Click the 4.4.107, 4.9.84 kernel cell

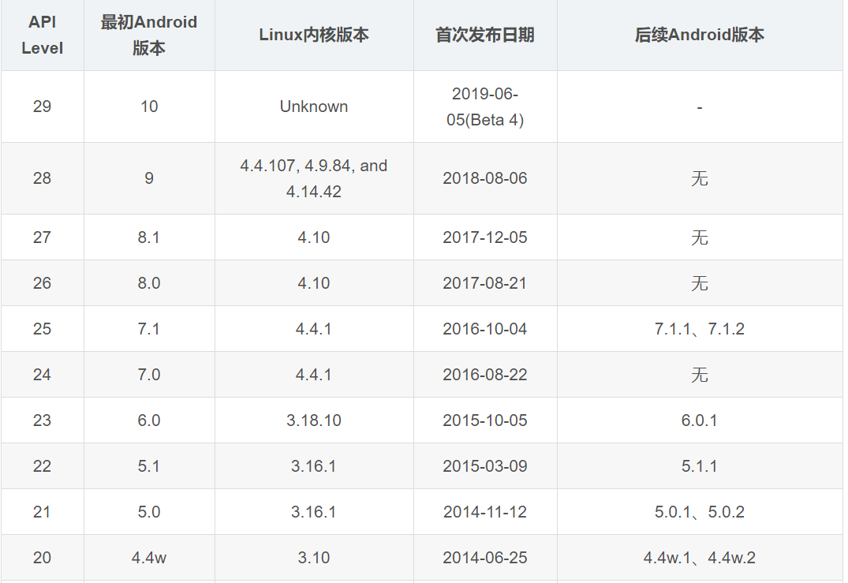tap(314, 178)
